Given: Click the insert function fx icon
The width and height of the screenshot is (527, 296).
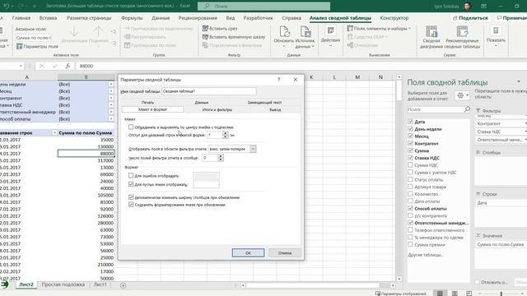Looking at the screenshot, I should [68, 66].
